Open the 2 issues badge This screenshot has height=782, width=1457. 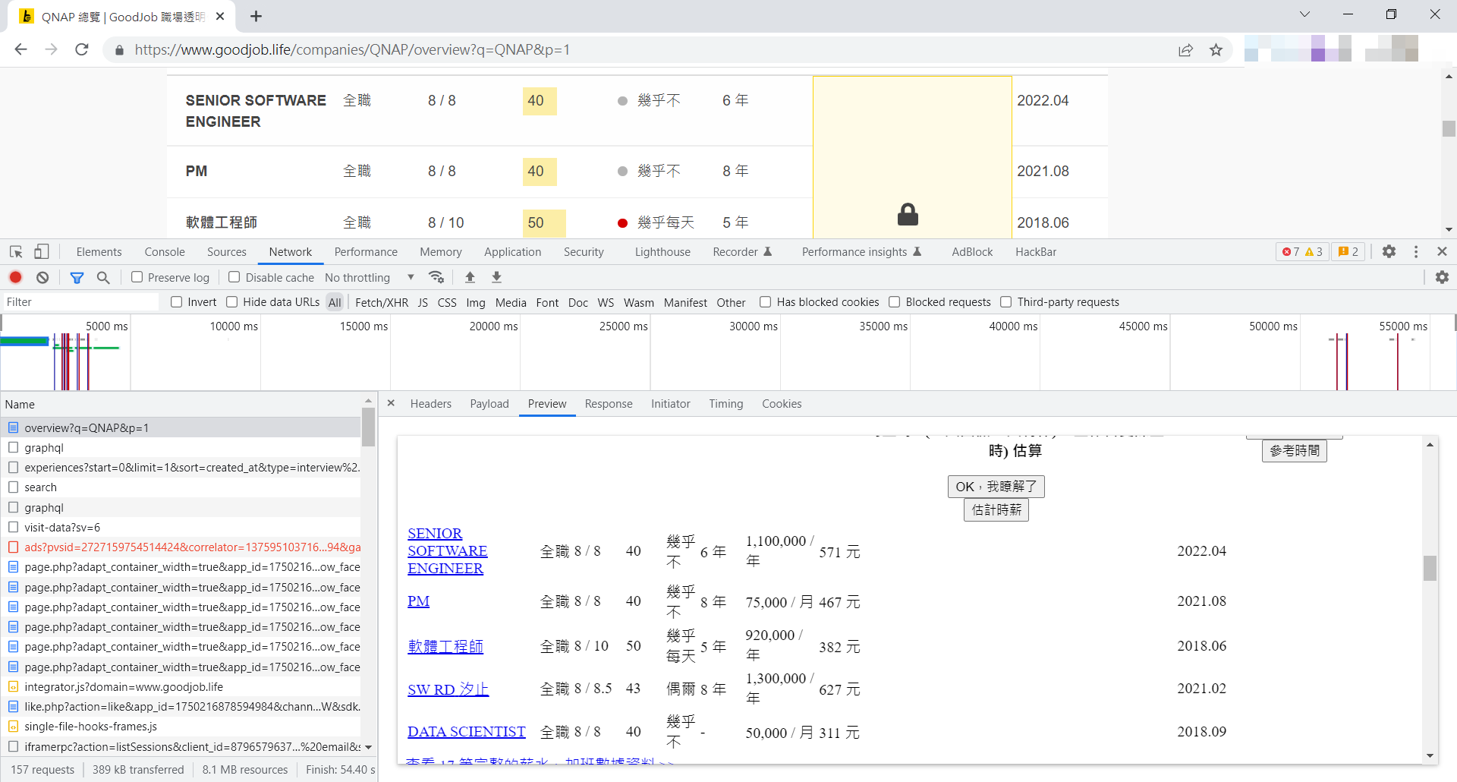[x=1348, y=251]
